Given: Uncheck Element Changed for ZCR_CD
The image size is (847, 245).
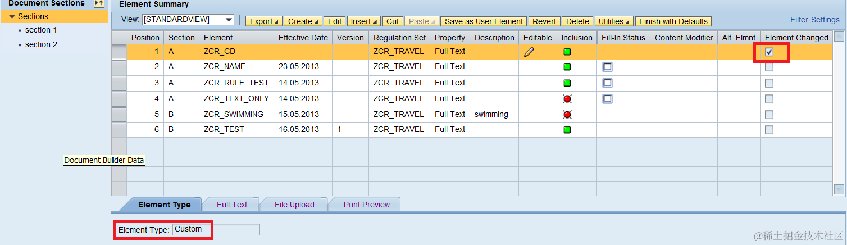Looking at the screenshot, I should click(x=769, y=52).
